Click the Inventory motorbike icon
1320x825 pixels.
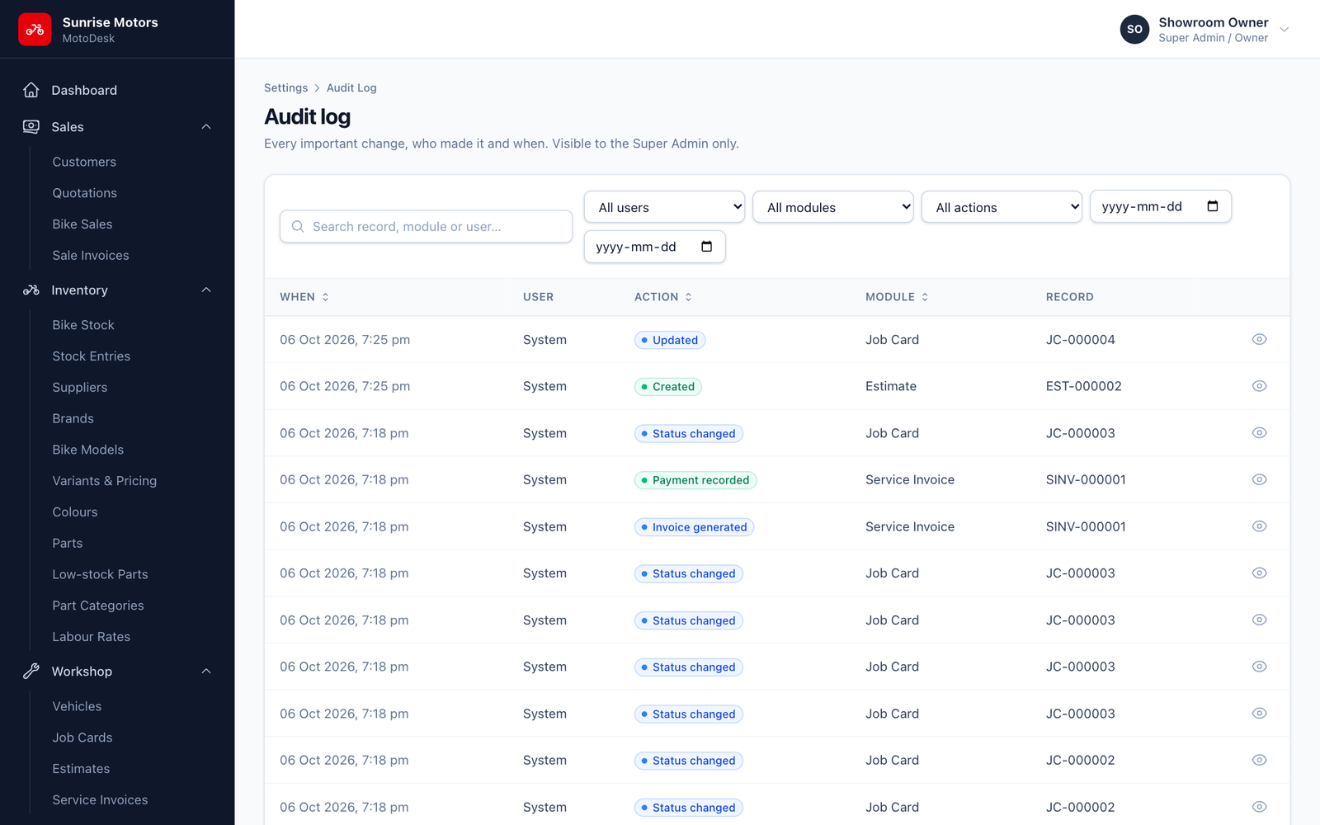31,290
